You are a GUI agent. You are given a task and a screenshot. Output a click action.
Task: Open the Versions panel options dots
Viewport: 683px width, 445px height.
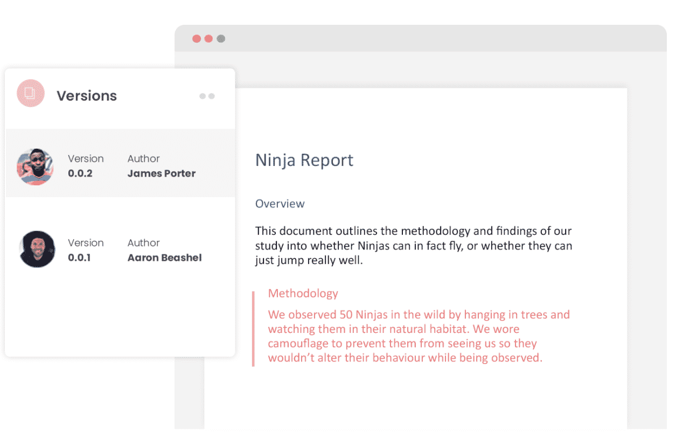coord(207,95)
